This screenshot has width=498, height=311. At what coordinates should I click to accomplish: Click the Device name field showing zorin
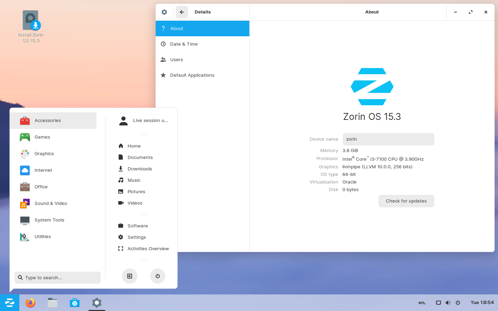coord(388,139)
